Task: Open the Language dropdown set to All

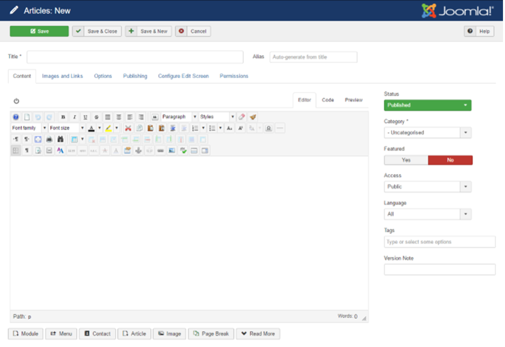Action: pyautogui.click(x=427, y=213)
